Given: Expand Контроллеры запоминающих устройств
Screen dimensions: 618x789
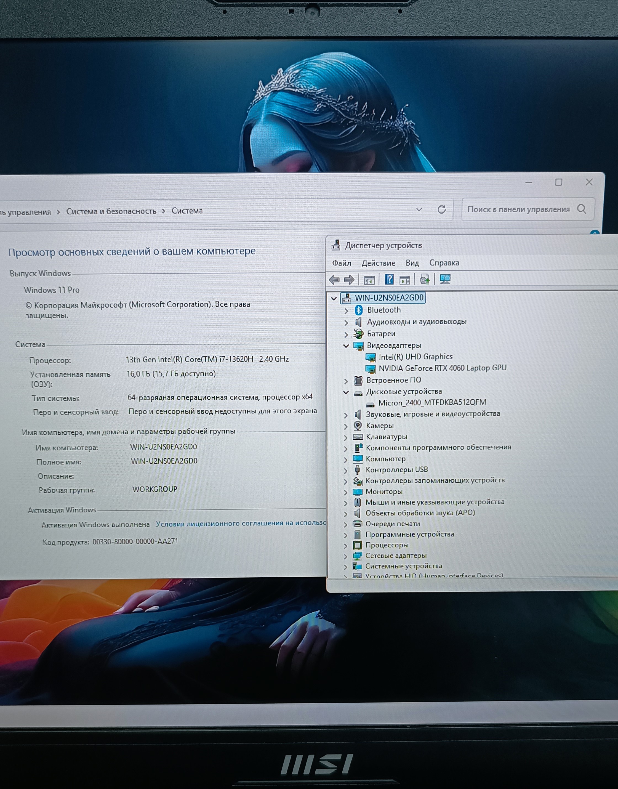Looking at the screenshot, I should [x=345, y=481].
